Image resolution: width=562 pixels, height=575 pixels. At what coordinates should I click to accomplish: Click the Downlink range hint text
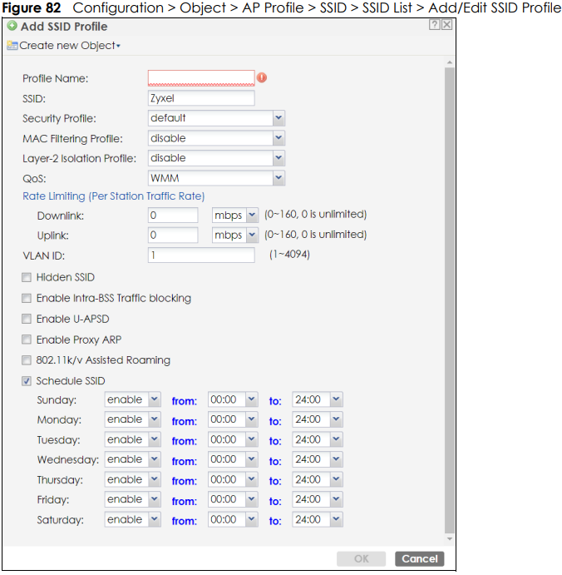pos(315,214)
